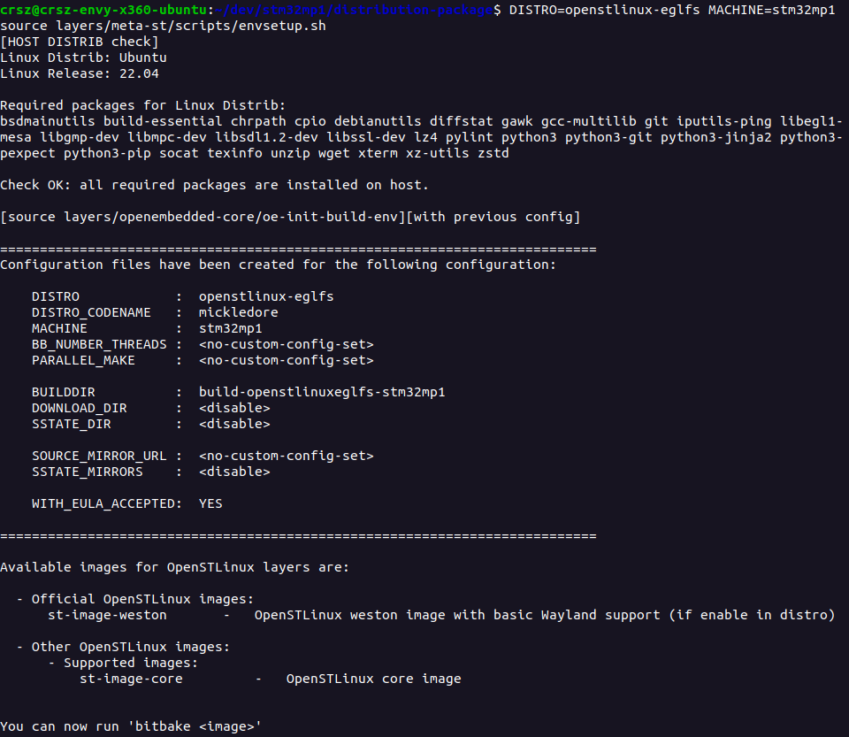Click the cpio package name
The width and height of the screenshot is (849, 737).
[310, 121]
